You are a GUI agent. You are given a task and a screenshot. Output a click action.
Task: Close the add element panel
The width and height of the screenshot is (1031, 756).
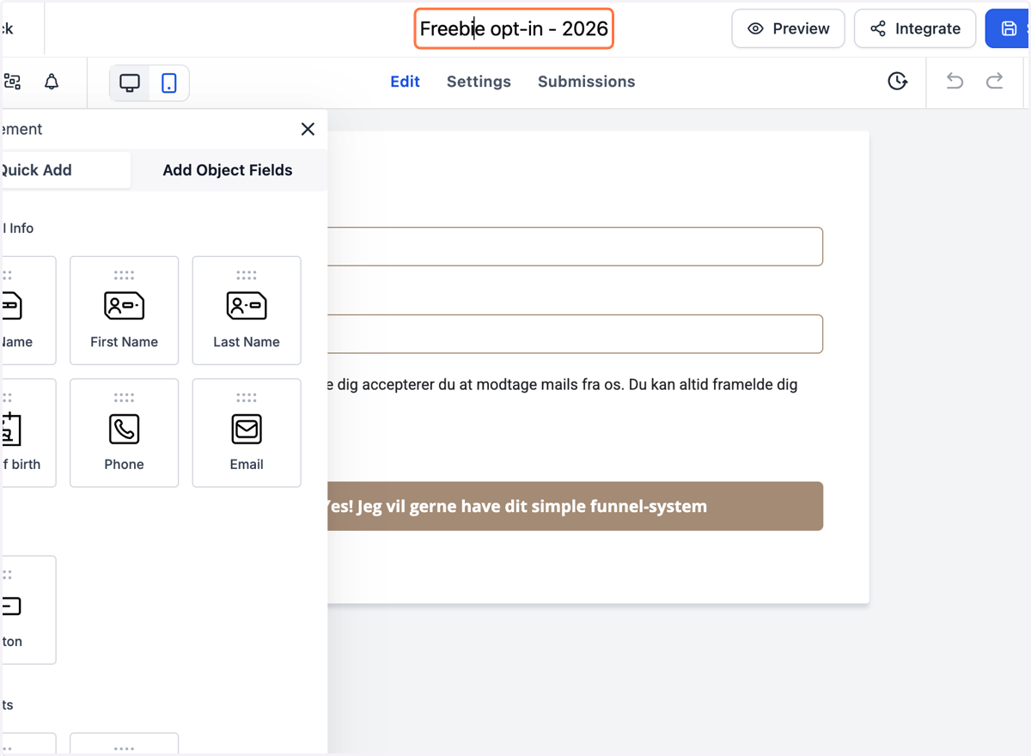tap(308, 129)
